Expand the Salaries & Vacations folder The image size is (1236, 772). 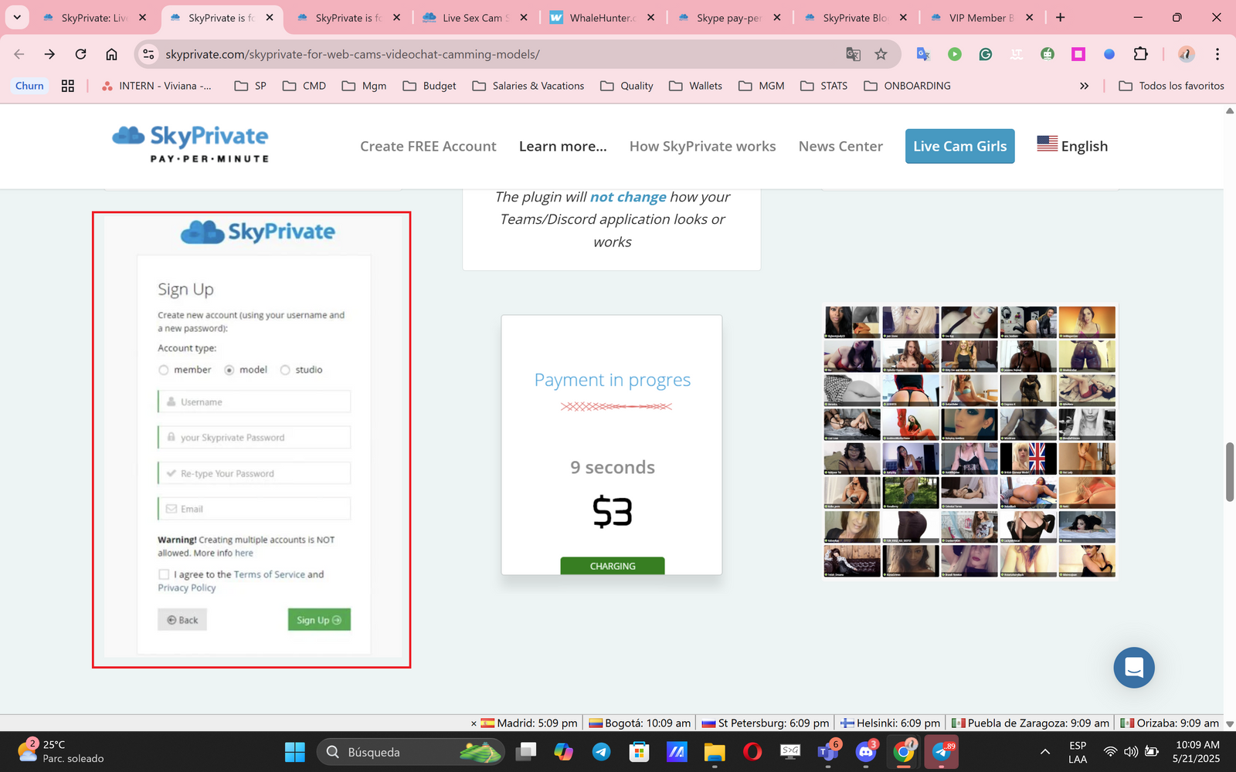[528, 86]
